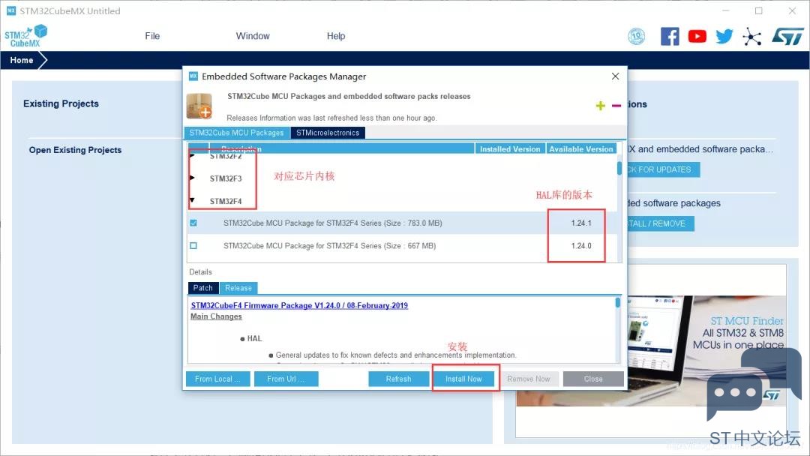Check the STM32F4 package version 1.24.0
The width and height of the screenshot is (810, 456).
tap(193, 246)
